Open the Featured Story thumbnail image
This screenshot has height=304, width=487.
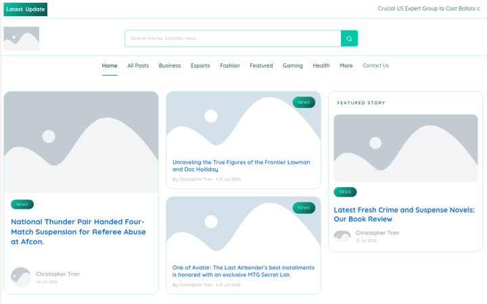pos(406,148)
